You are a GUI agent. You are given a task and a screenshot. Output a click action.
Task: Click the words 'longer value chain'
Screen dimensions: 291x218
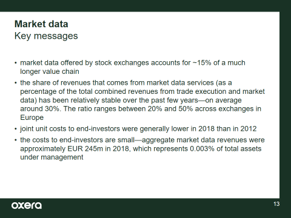pos(50,71)
